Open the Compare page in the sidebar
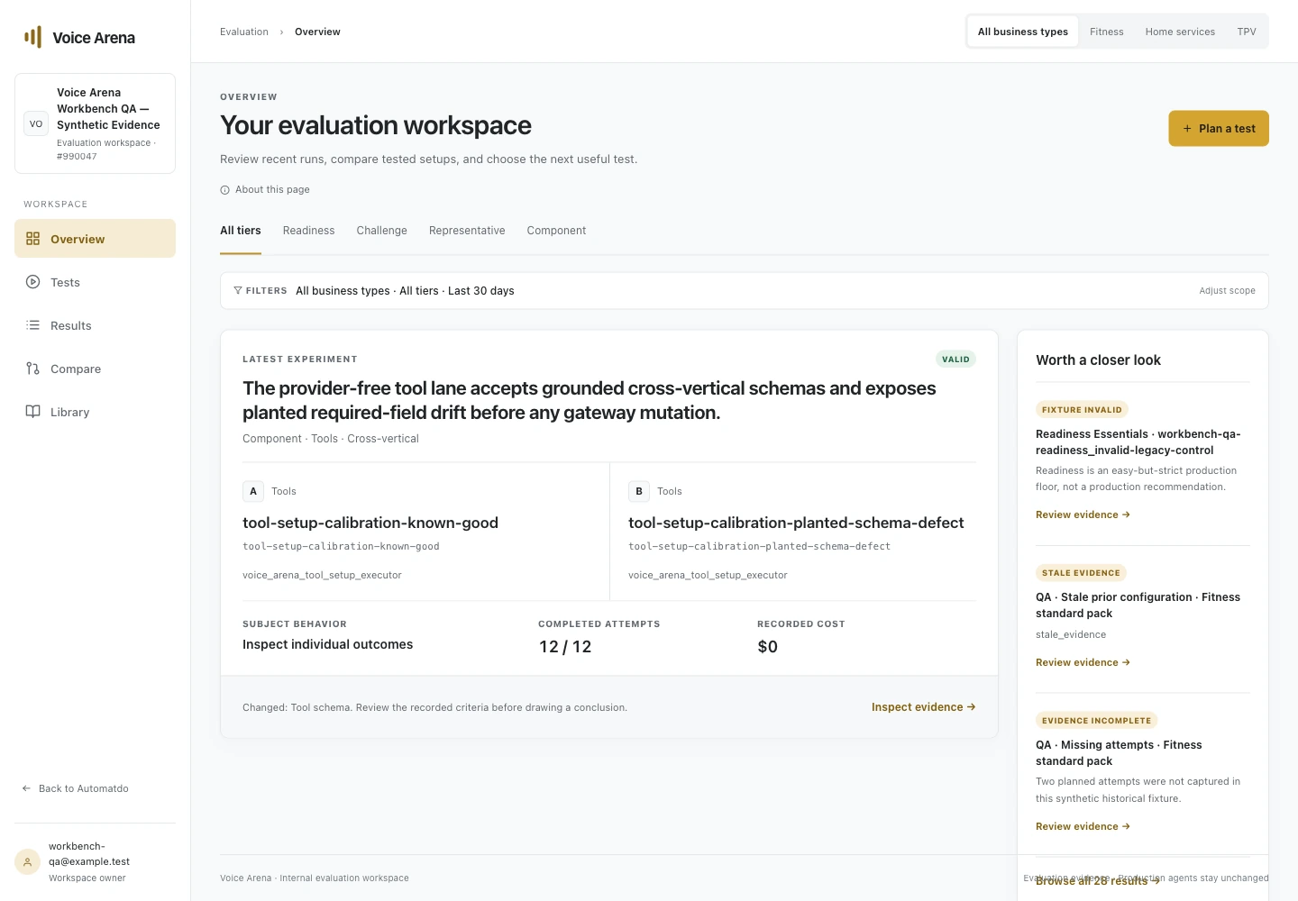This screenshot has width=1298, height=901. pyautogui.click(x=95, y=369)
